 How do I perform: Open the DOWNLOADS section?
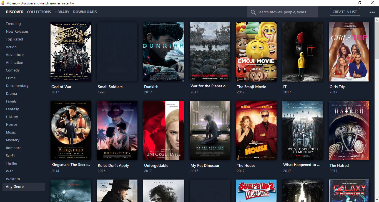click(85, 12)
